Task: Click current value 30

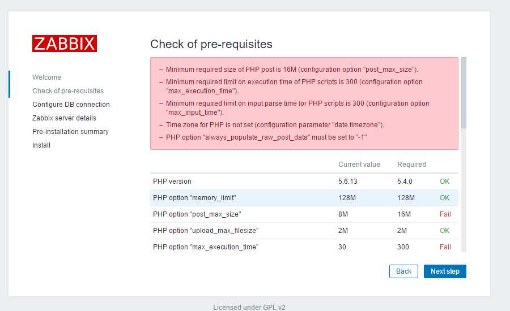Action: tap(342, 247)
